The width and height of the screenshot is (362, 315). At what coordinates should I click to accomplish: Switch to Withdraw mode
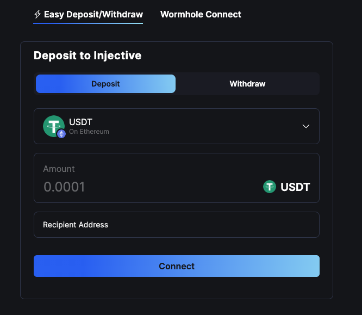[247, 84]
